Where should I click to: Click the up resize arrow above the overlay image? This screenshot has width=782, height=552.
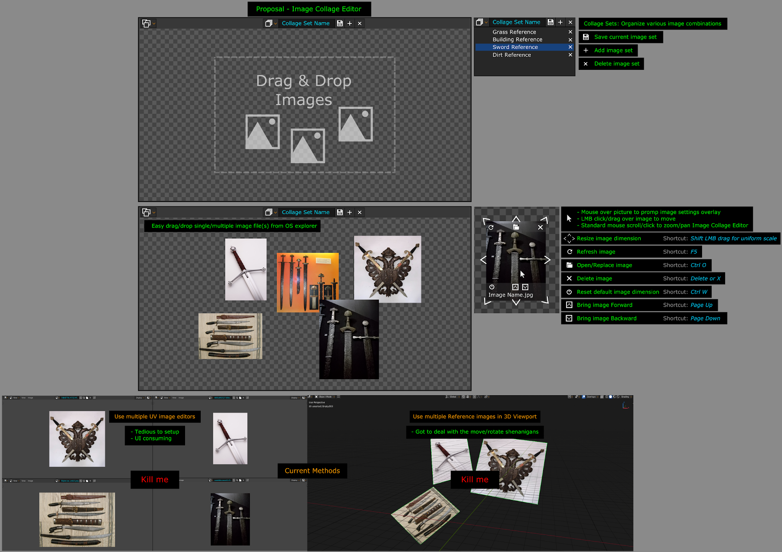516,218
